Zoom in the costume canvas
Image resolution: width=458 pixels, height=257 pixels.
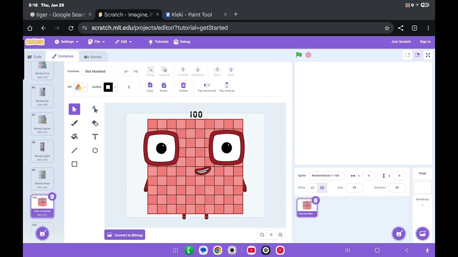coord(281,235)
